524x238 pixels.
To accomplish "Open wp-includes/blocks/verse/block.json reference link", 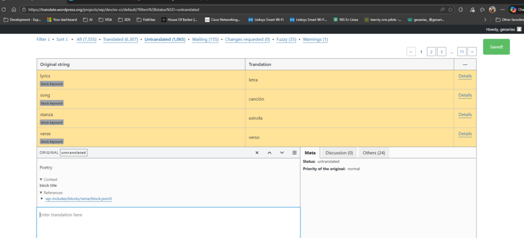I will [x=78, y=199].
